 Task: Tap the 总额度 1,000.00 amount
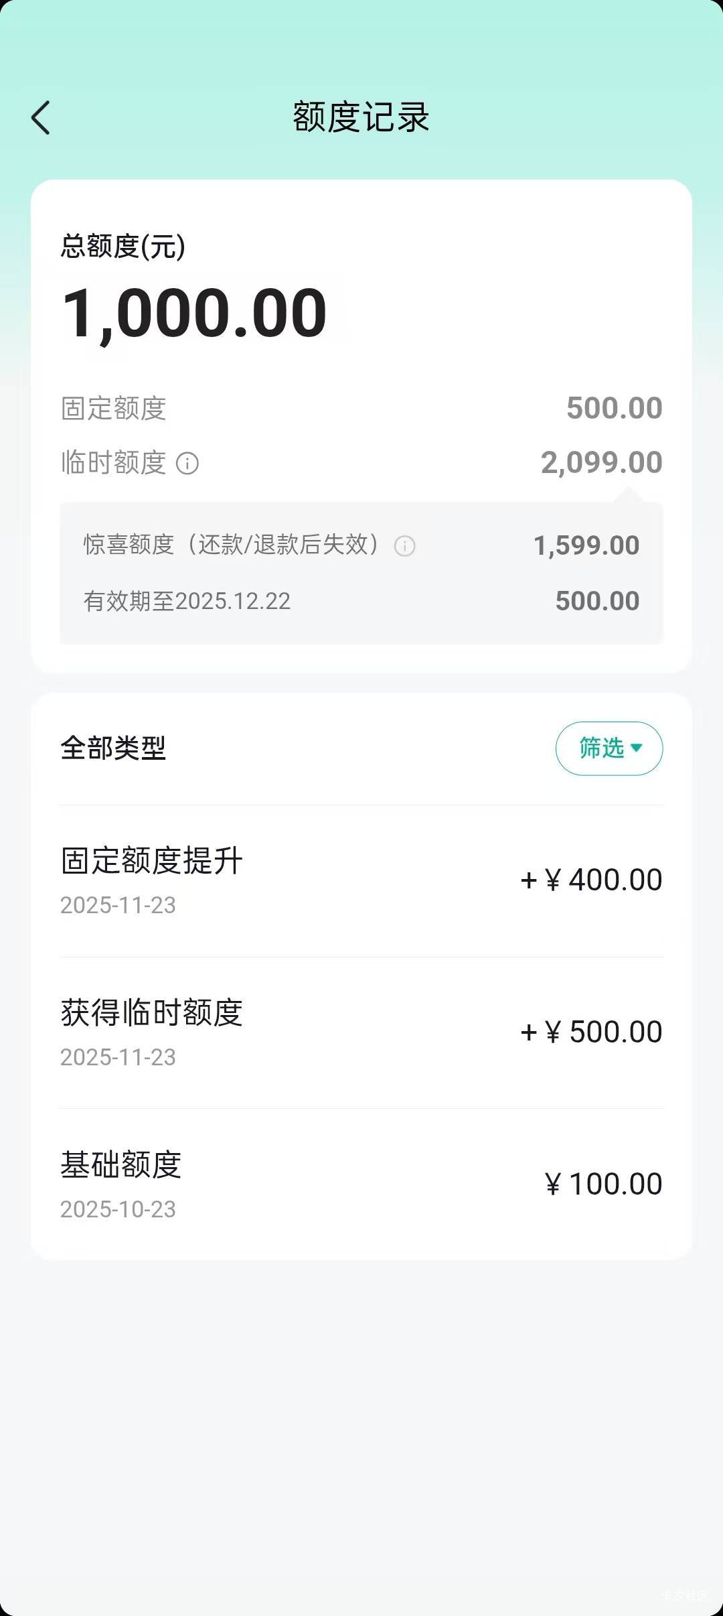tap(195, 313)
